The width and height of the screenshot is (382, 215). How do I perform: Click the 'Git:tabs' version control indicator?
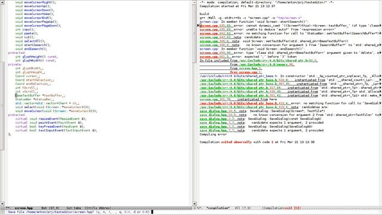coord(74,208)
